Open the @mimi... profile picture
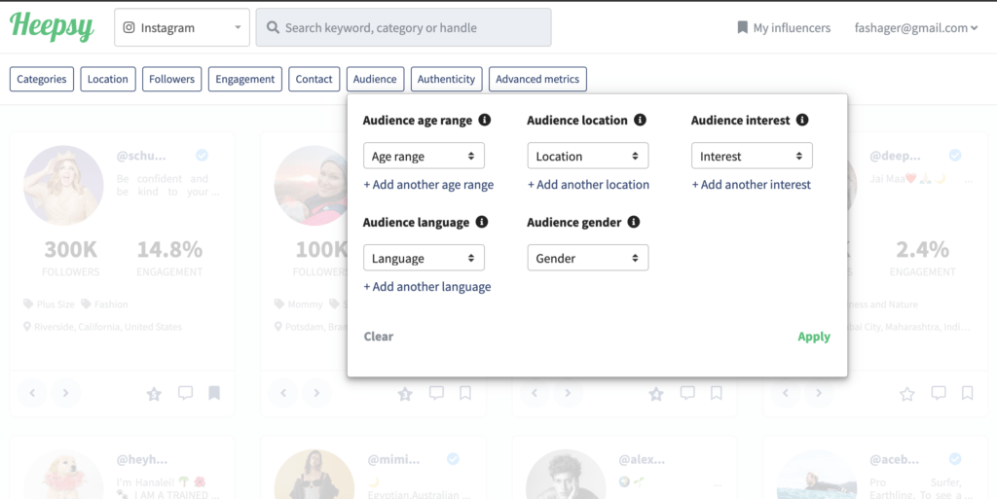The image size is (997, 499). tap(314, 475)
